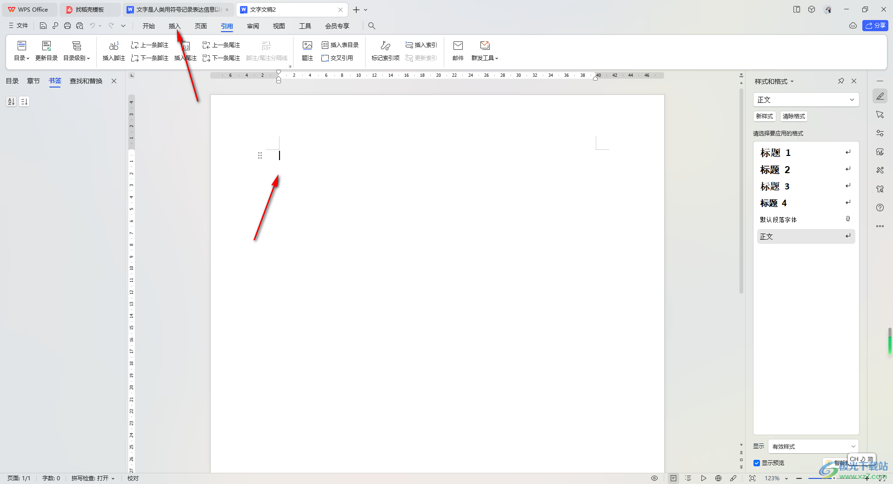
Task: Open the 章节 tab in navigation pane
Action: coord(33,81)
